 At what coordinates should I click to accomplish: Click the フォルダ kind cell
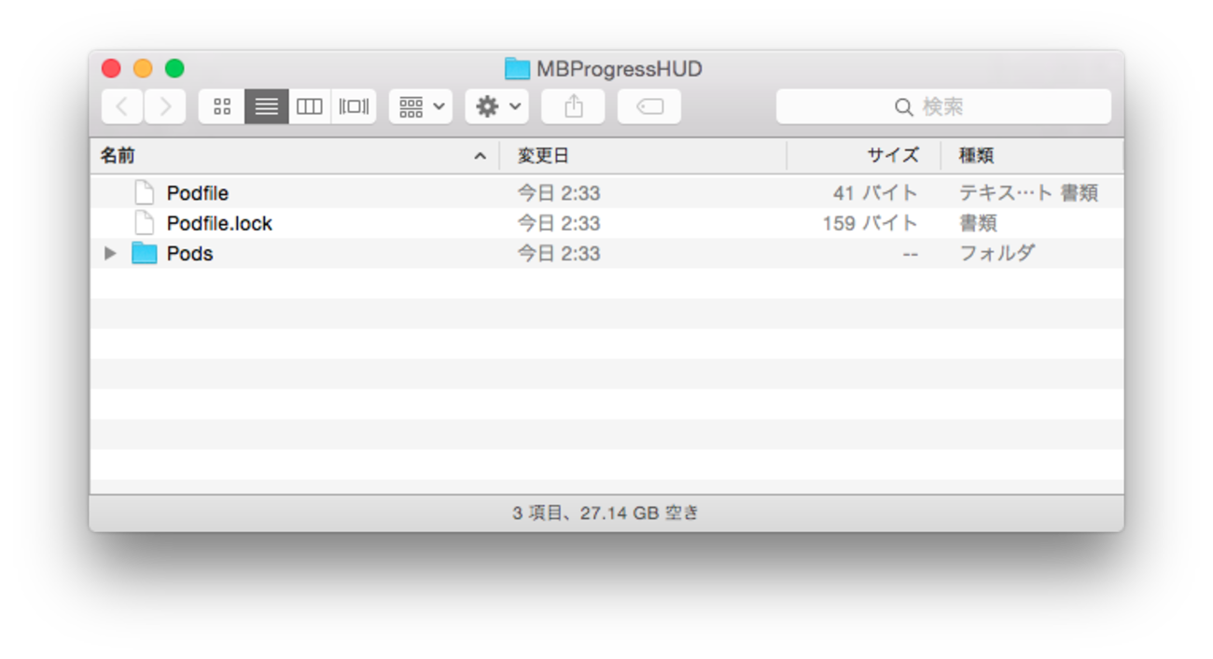pyautogui.click(x=997, y=253)
